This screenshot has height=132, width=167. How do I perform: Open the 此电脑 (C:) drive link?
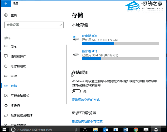tap(89, 36)
